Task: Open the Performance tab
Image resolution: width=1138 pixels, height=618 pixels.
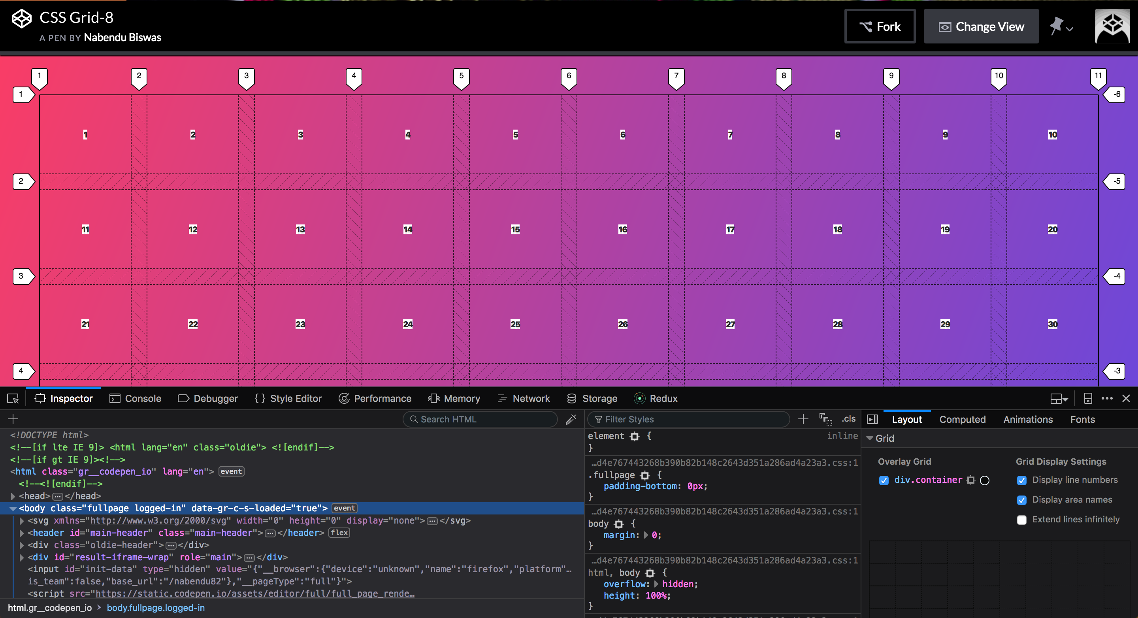Action: coord(375,398)
